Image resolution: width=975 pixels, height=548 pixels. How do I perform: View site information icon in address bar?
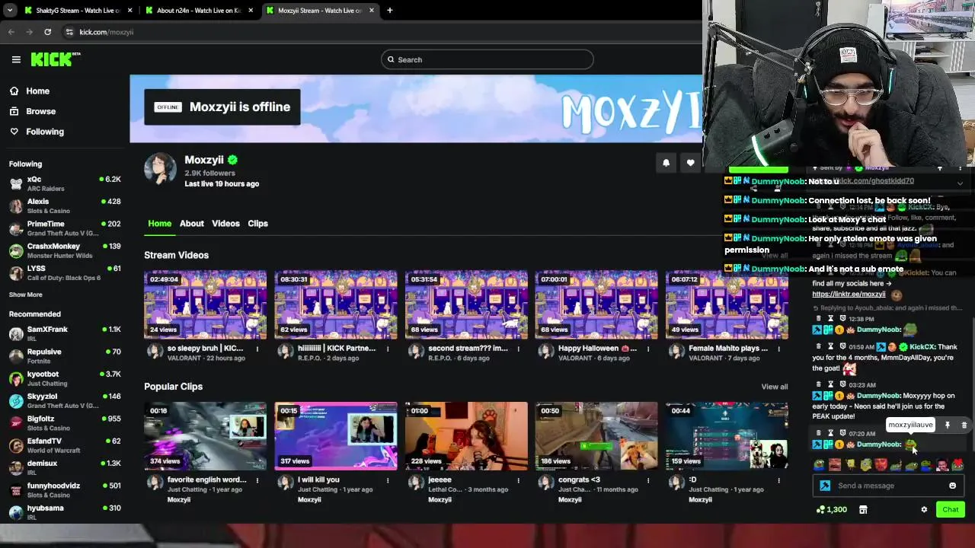[69, 32]
